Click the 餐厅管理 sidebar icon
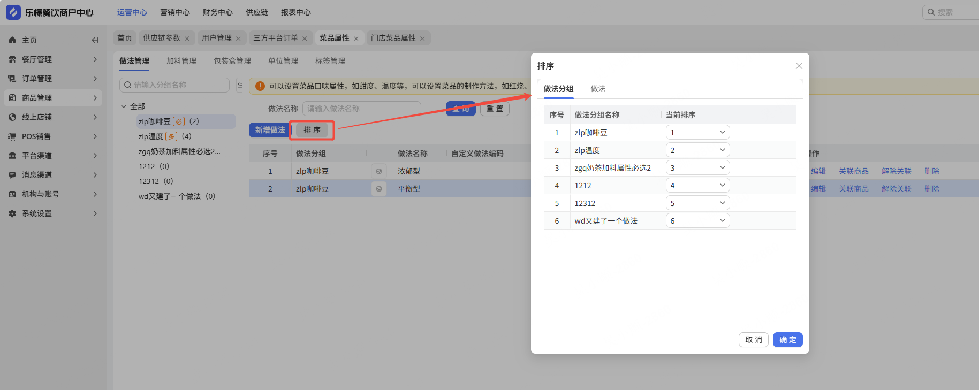979x390 pixels. pos(12,59)
